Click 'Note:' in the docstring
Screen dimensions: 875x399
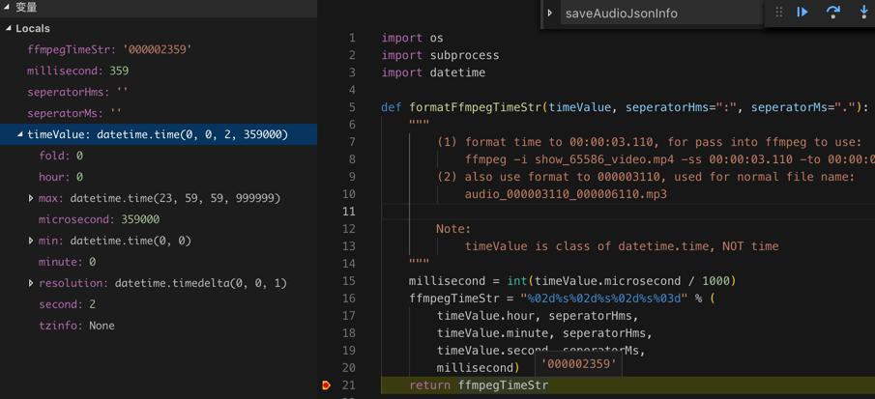[x=453, y=229]
